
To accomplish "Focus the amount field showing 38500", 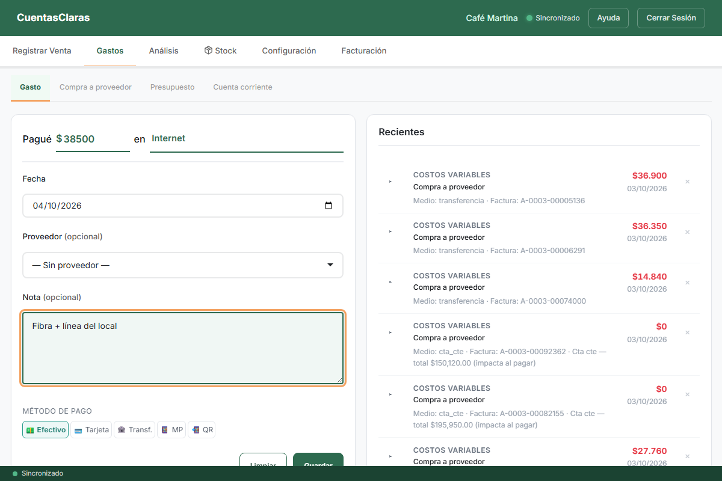I will [x=93, y=139].
